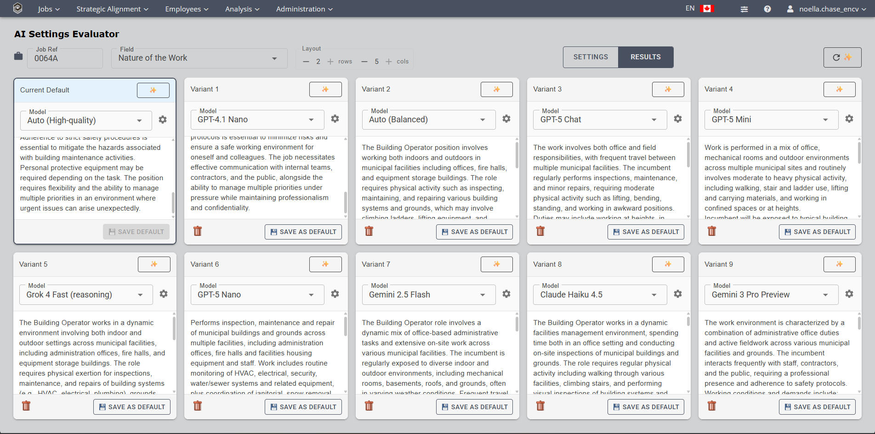Click the sparkle button on Variant 9

[839, 264]
